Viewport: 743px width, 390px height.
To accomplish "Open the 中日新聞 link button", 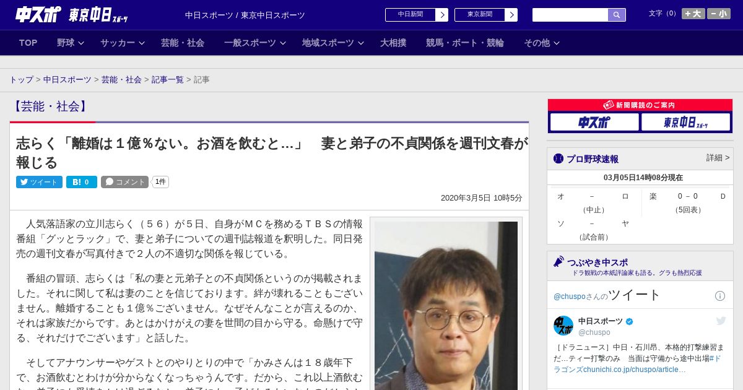I will point(417,15).
